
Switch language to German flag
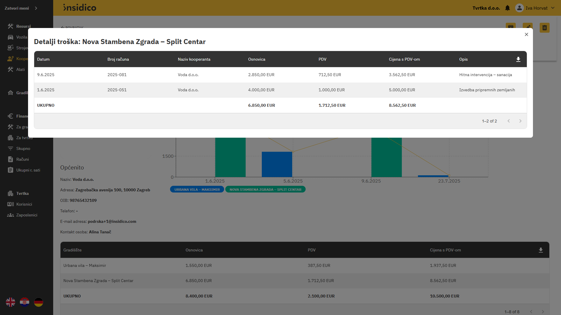pos(39,302)
